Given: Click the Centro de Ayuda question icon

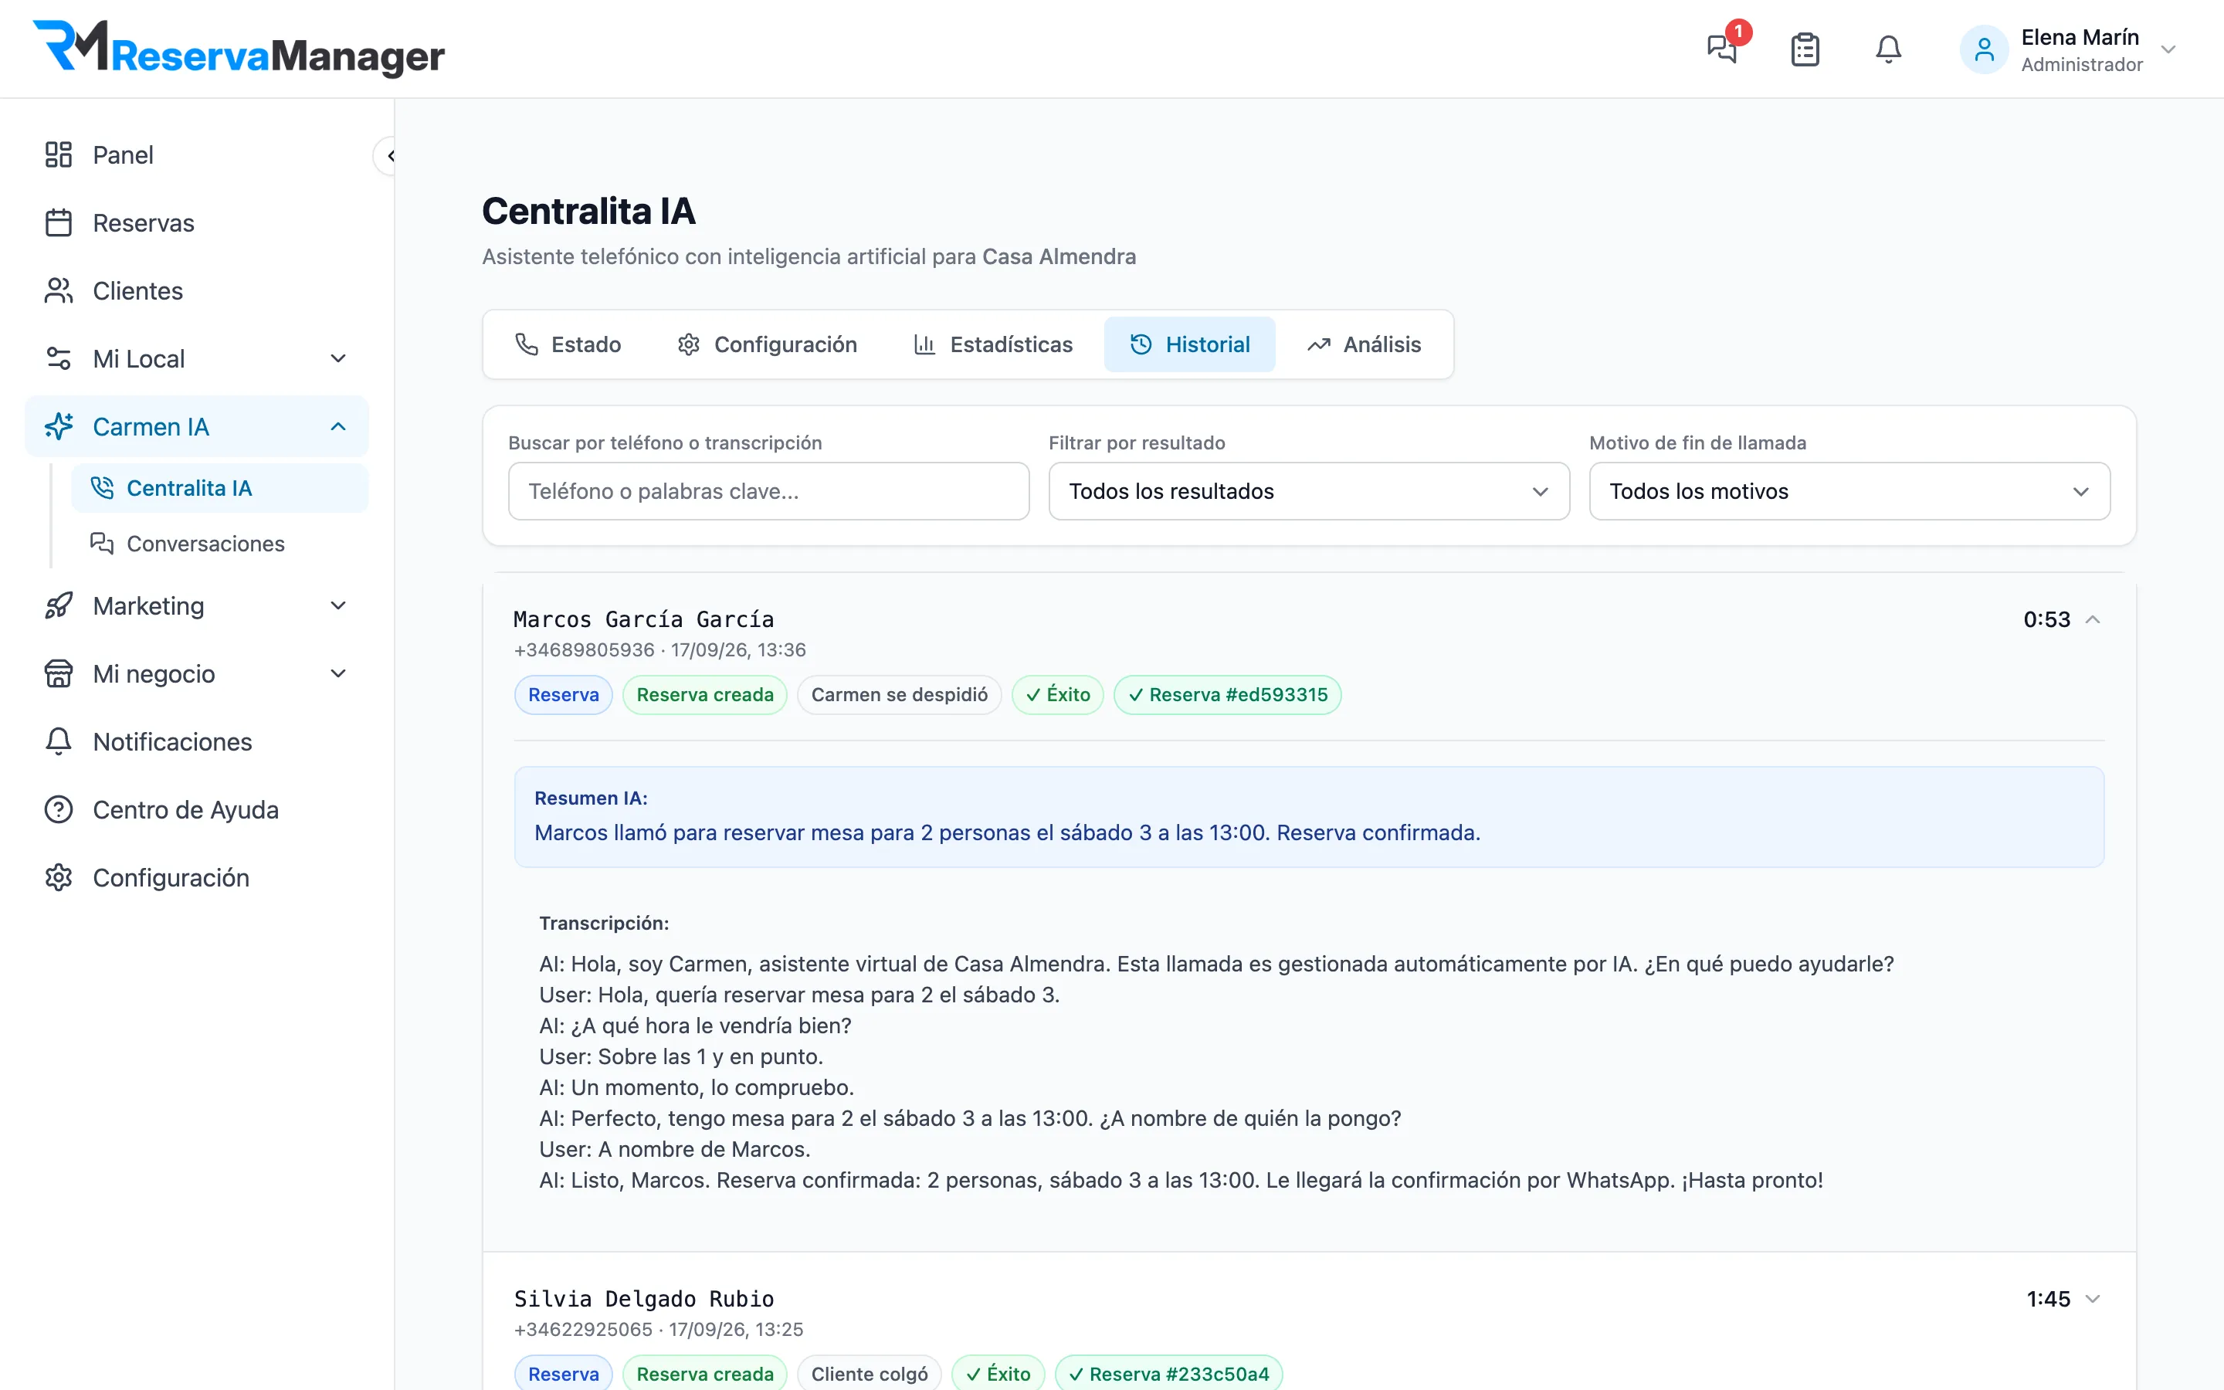Looking at the screenshot, I should (x=59, y=810).
